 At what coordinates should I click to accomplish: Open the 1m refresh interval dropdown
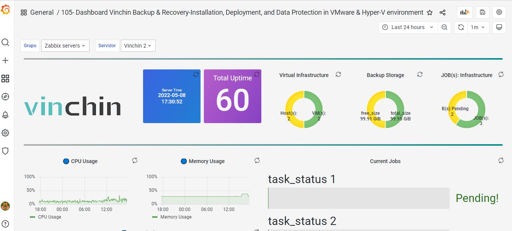click(x=478, y=27)
